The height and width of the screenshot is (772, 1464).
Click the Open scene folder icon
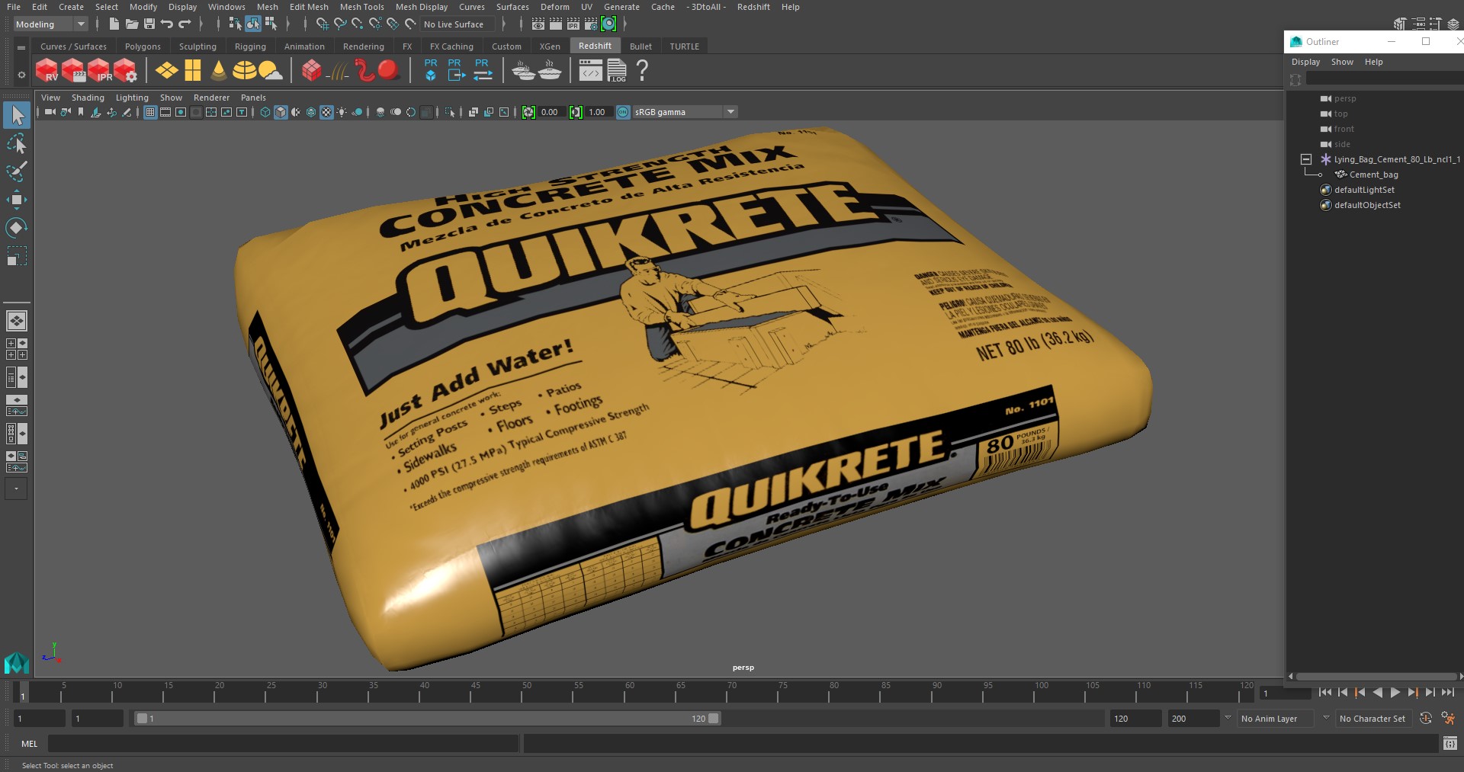(x=131, y=24)
